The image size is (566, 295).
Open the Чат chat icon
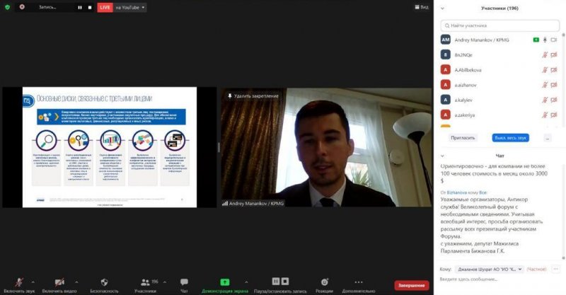[184, 282]
